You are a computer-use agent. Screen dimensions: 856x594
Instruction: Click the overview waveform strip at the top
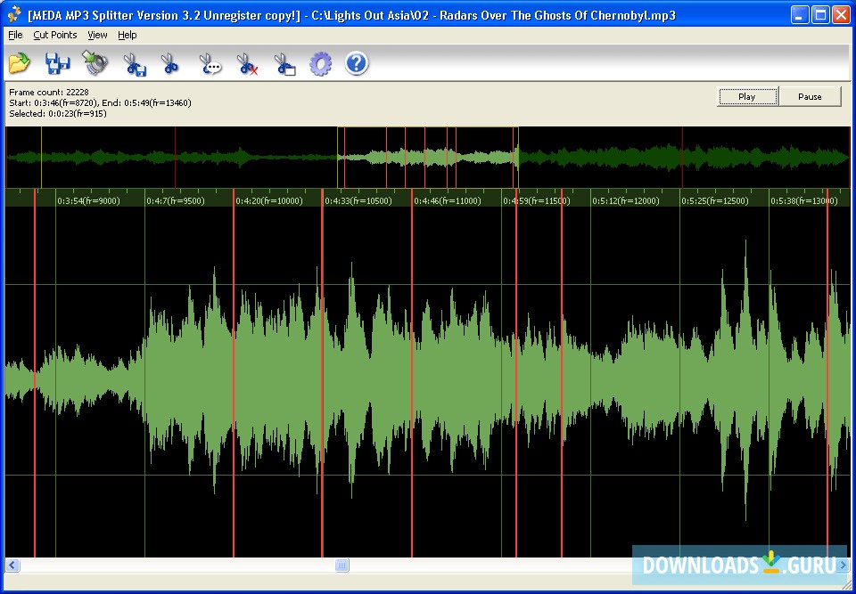coord(428,158)
